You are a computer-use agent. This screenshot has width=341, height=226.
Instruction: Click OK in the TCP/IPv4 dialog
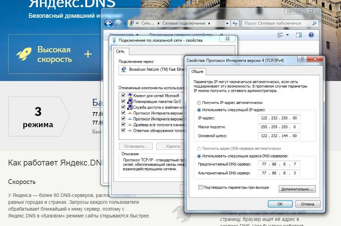[280, 204]
